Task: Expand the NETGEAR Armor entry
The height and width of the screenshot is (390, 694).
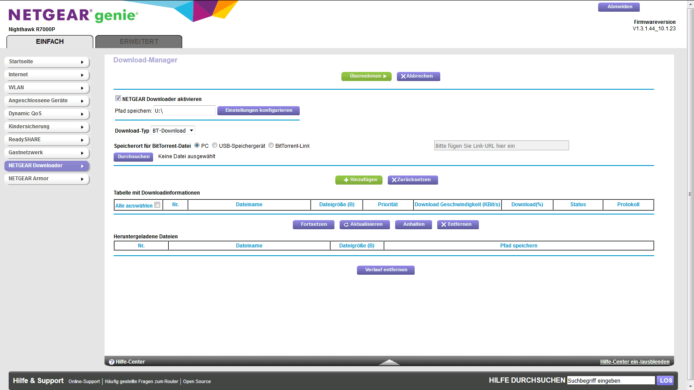Action: pyautogui.click(x=47, y=179)
